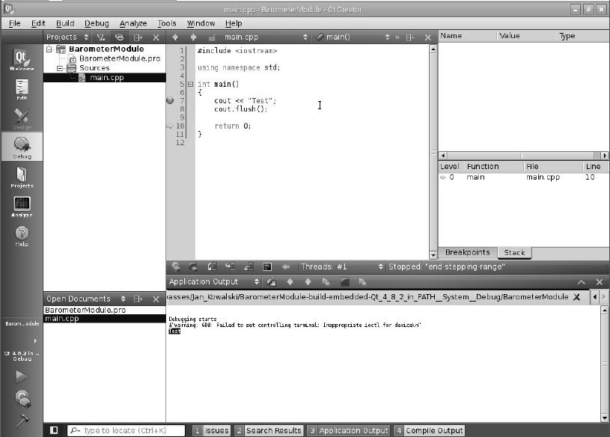Open the Help mode
Screen dimensions: 610x437
point(22,236)
